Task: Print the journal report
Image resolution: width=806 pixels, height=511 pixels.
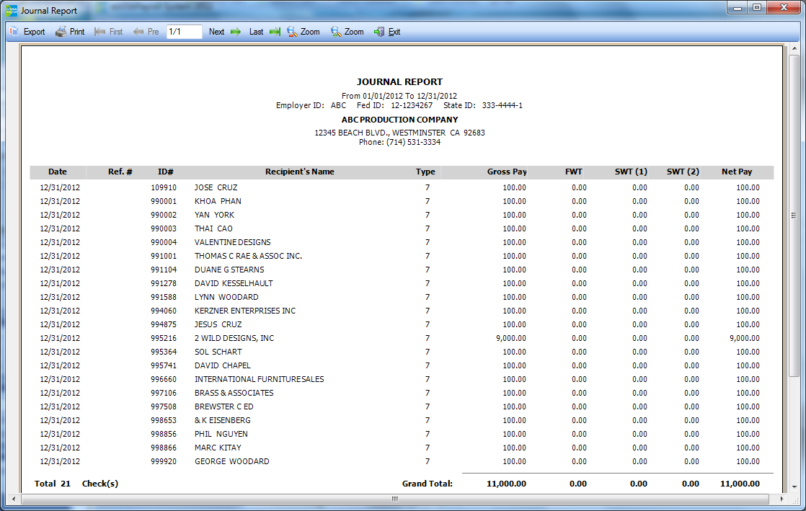Action: (70, 32)
